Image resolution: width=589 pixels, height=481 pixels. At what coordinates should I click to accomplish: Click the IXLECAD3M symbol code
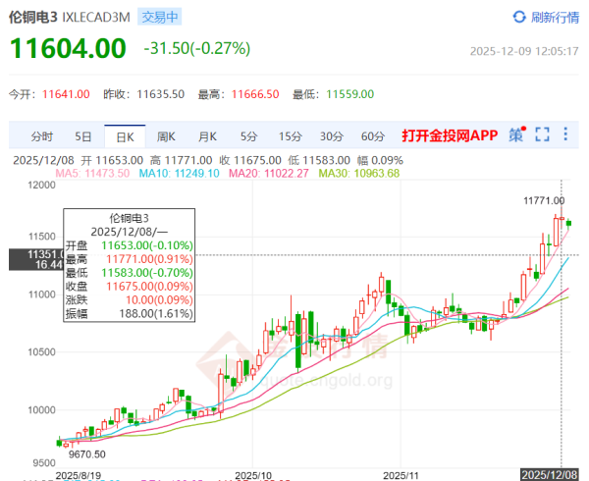[x=96, y=18]
